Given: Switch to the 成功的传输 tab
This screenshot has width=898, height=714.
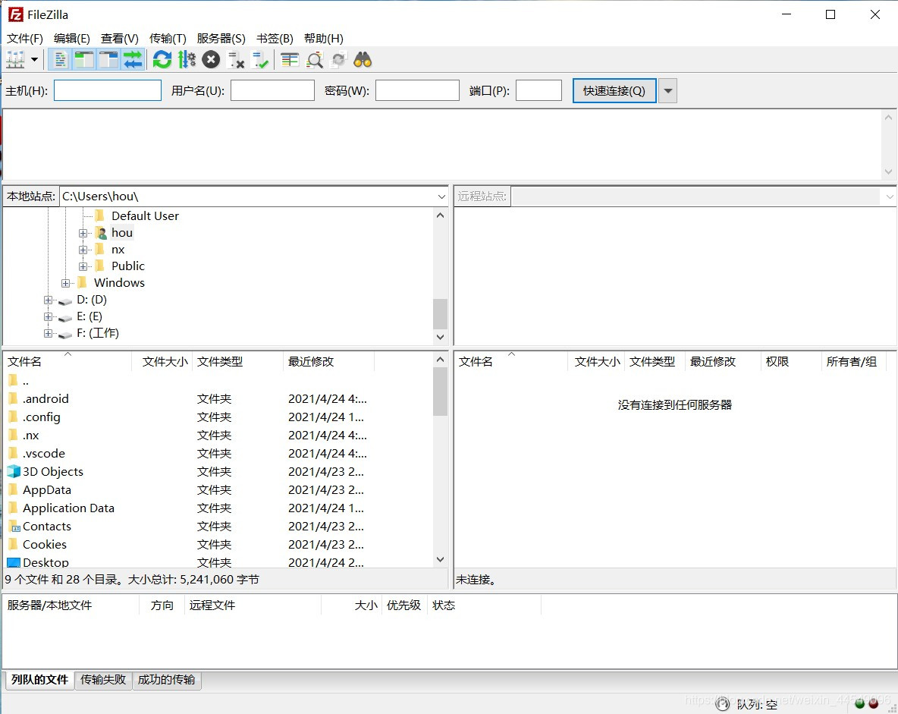Looking at the screenshot, I should click(x=167, y=680).
